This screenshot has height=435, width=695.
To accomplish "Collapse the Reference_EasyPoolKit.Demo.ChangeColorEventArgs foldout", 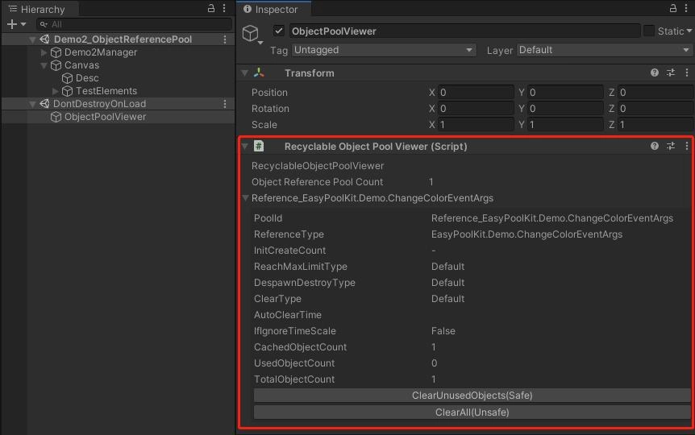I will click(246, 198).
